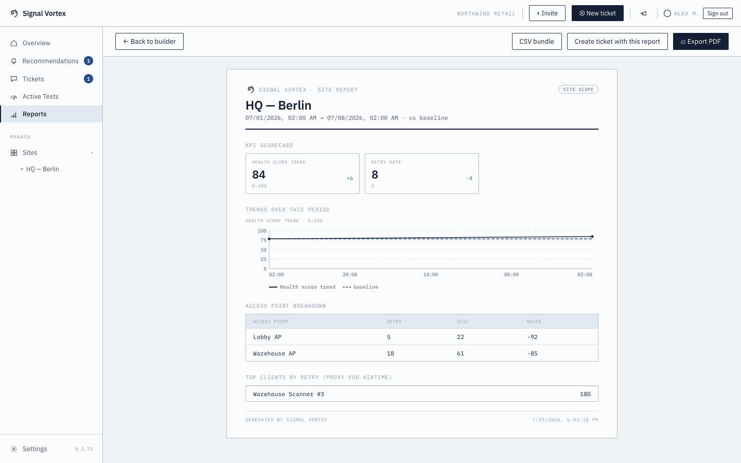The image size is (741, 463).
Task: Open the Overview page
Action: click(x=51, y=43)
